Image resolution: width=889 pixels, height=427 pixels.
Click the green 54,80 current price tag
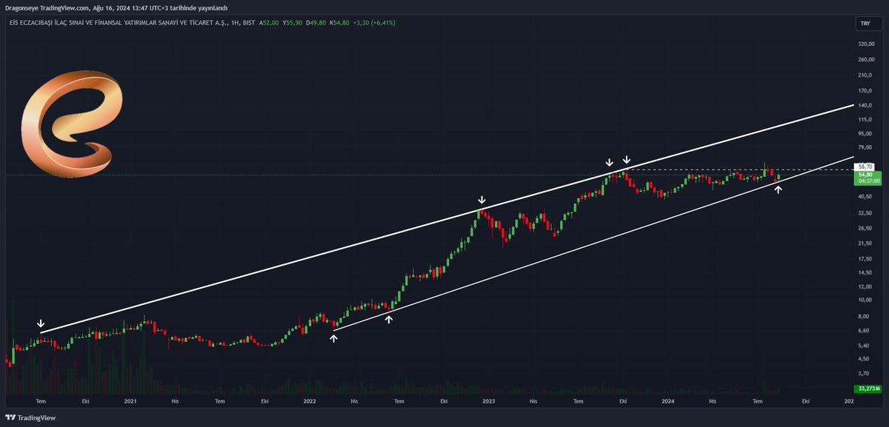click(x=865, y=175)
